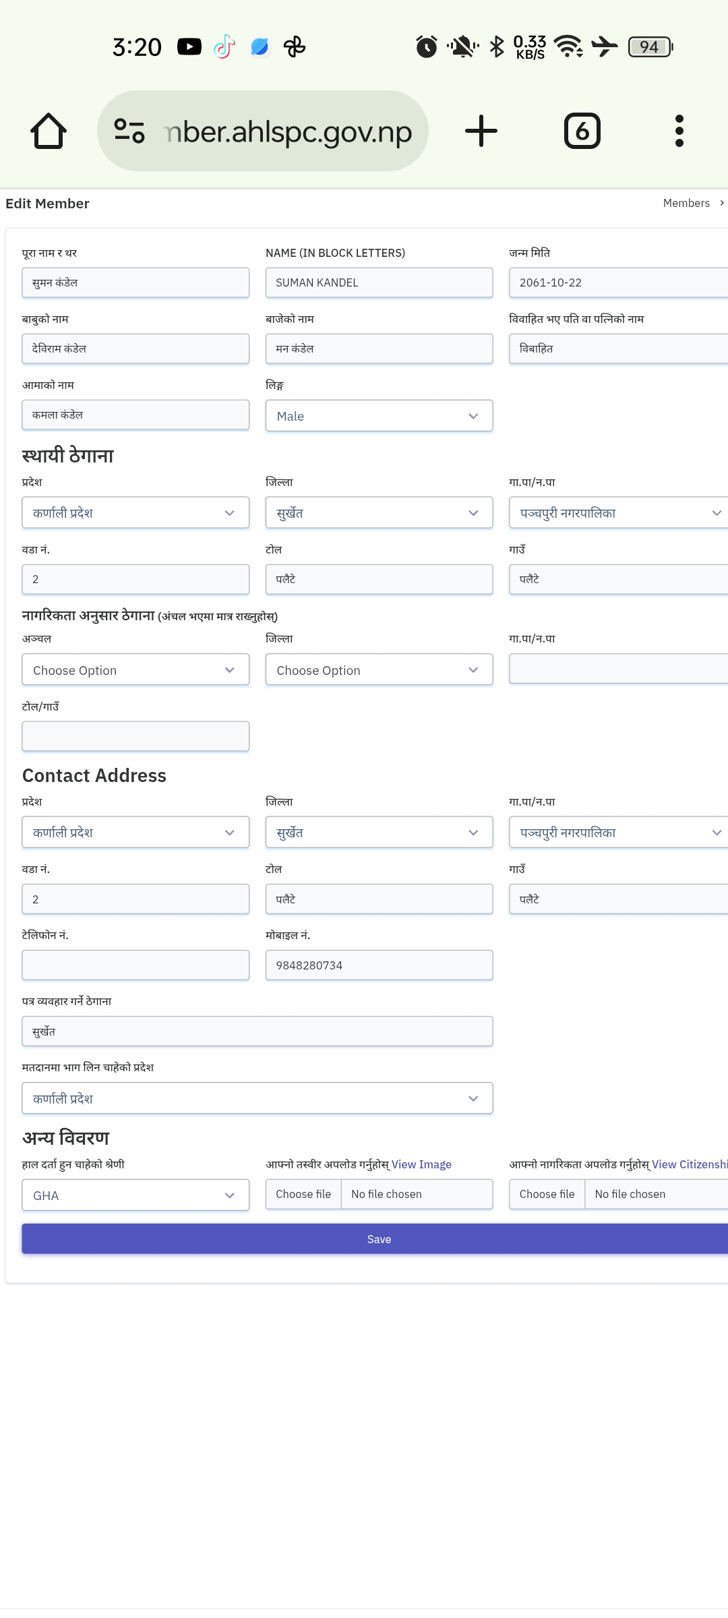The image size is (728, 1618).
Task: Expand the मतदानमा भाग लिन चाहेको प्रदेश dropdown
Action: click(x=257, y=1098)
